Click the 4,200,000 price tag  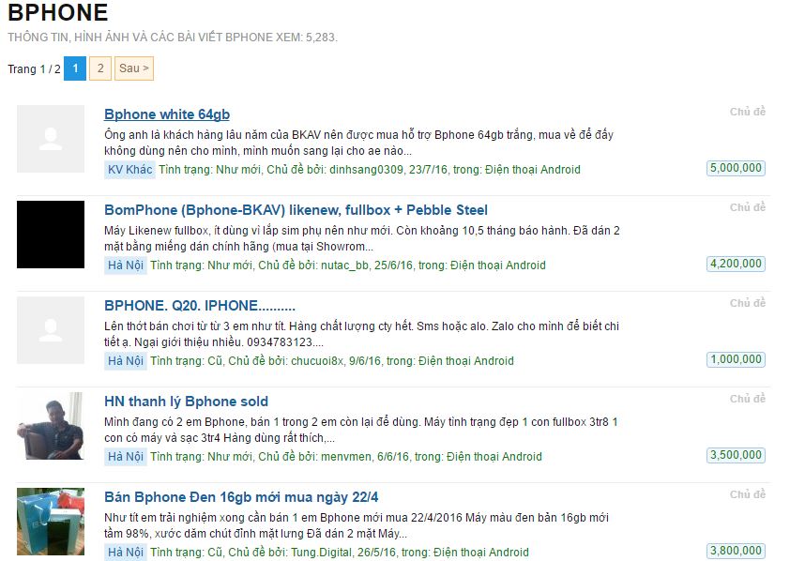(x=737, y=264)
